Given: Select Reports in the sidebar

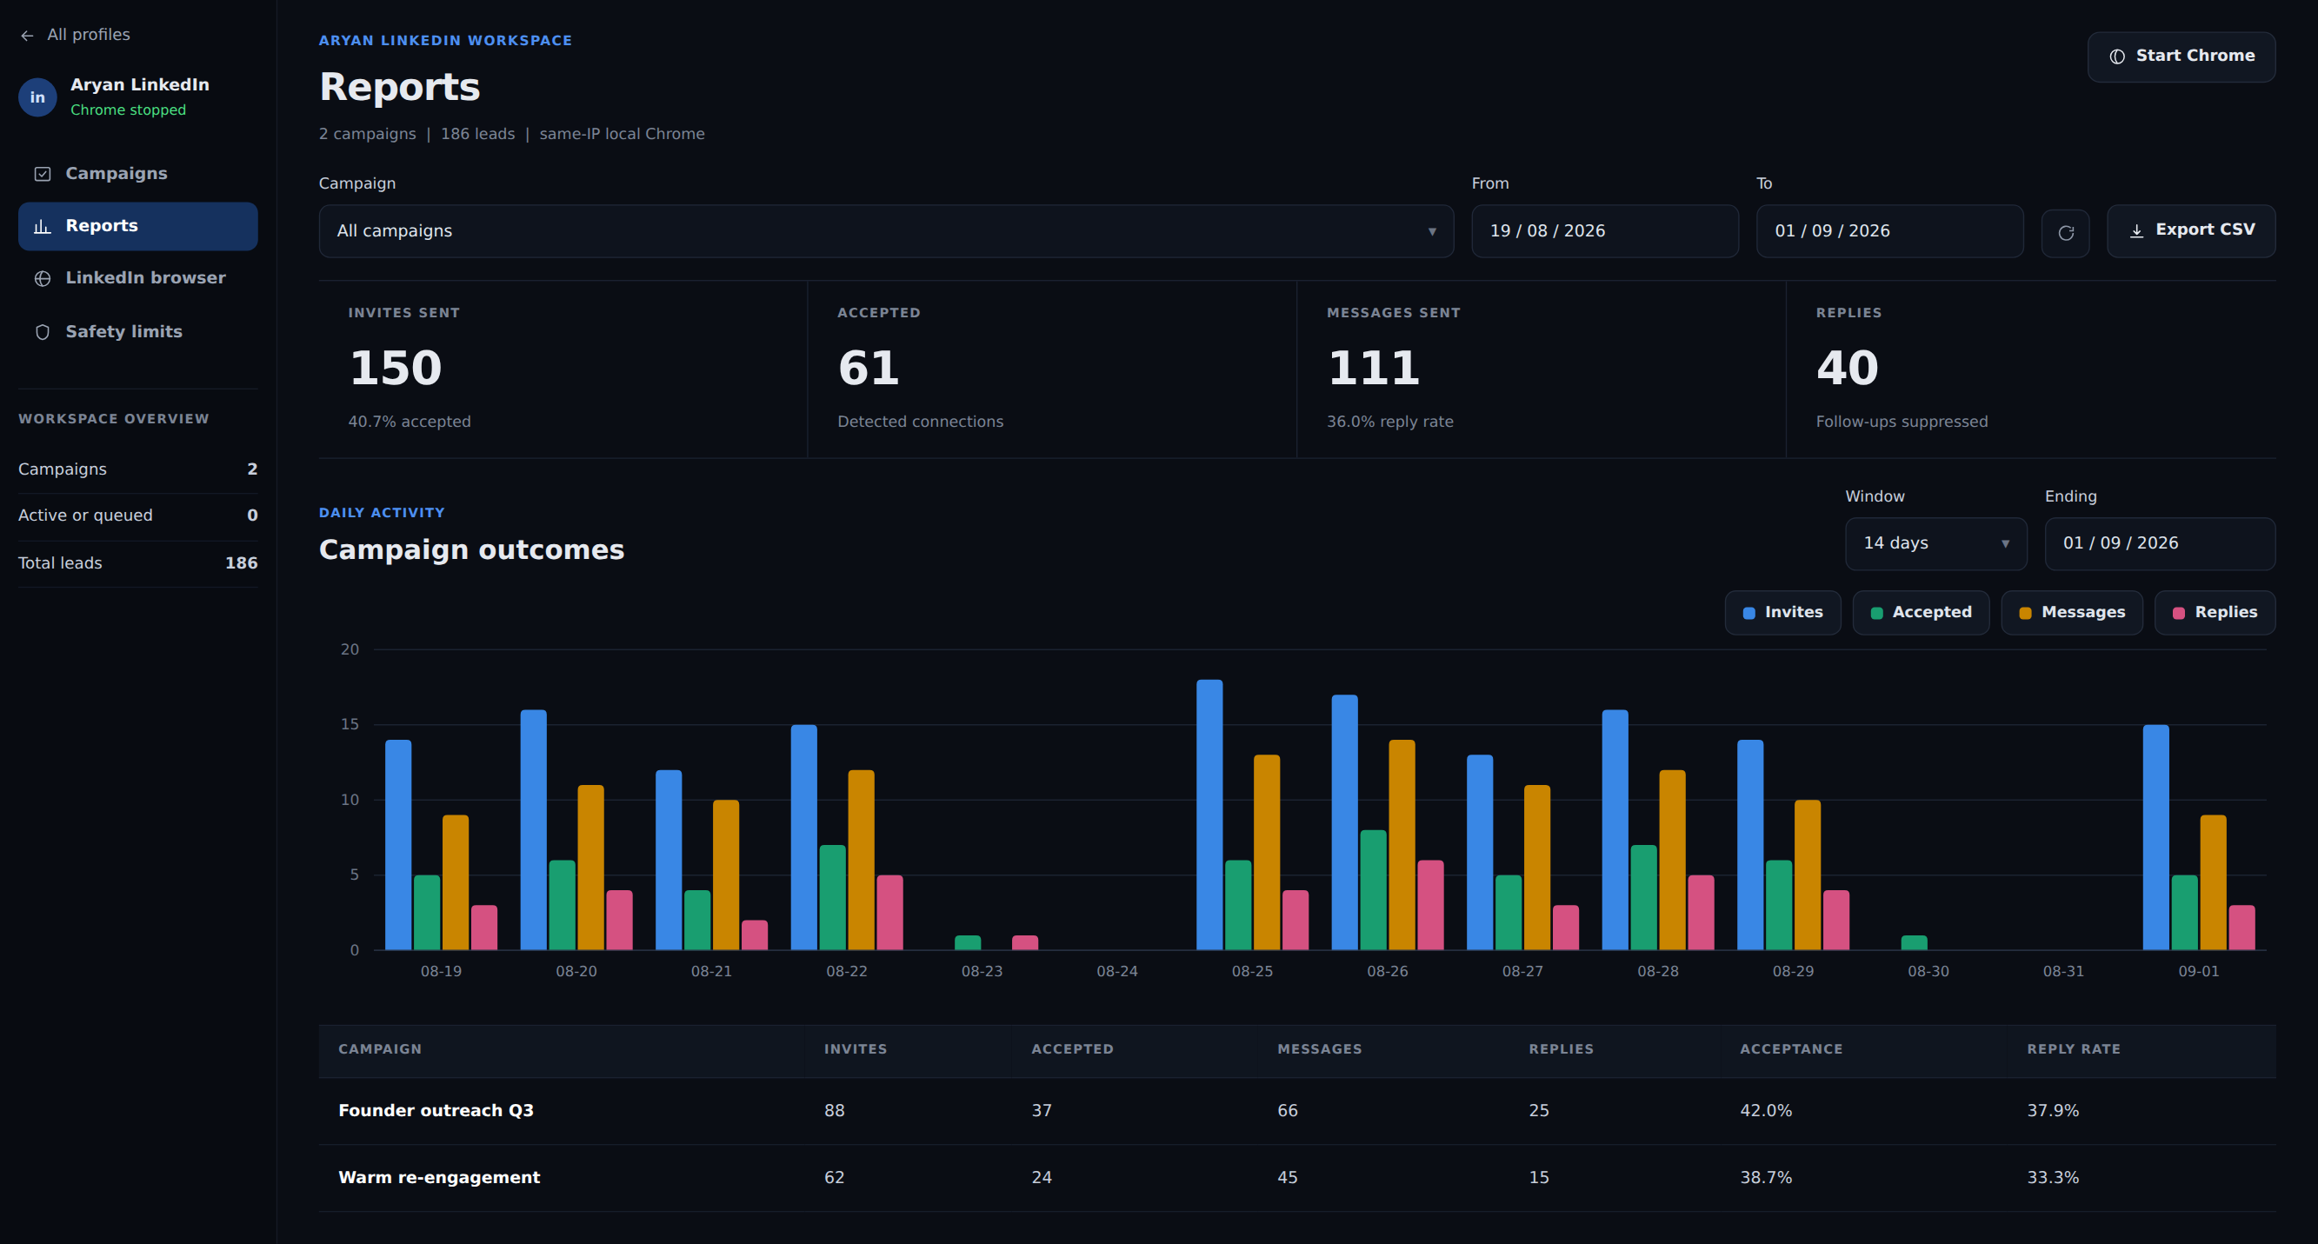Looking at the screenshot, I should point(137,226).
